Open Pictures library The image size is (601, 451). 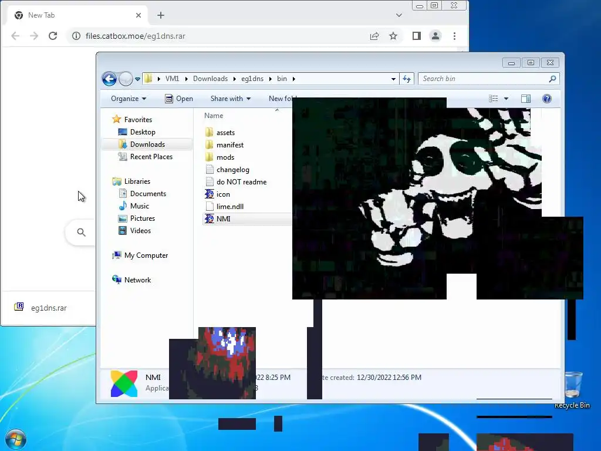point(143,218)
